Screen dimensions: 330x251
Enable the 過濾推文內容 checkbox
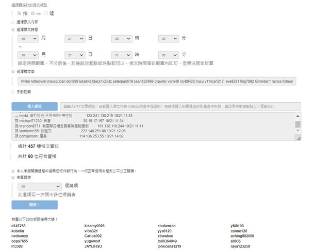click(x=13, y=22)
